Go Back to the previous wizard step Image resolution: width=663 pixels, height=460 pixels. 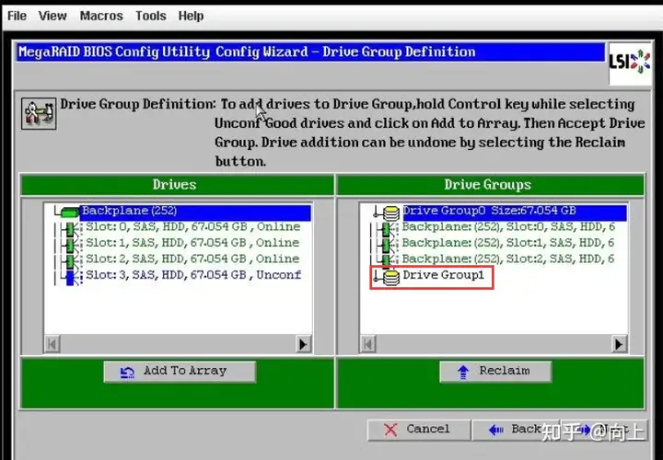pos(515,430)
